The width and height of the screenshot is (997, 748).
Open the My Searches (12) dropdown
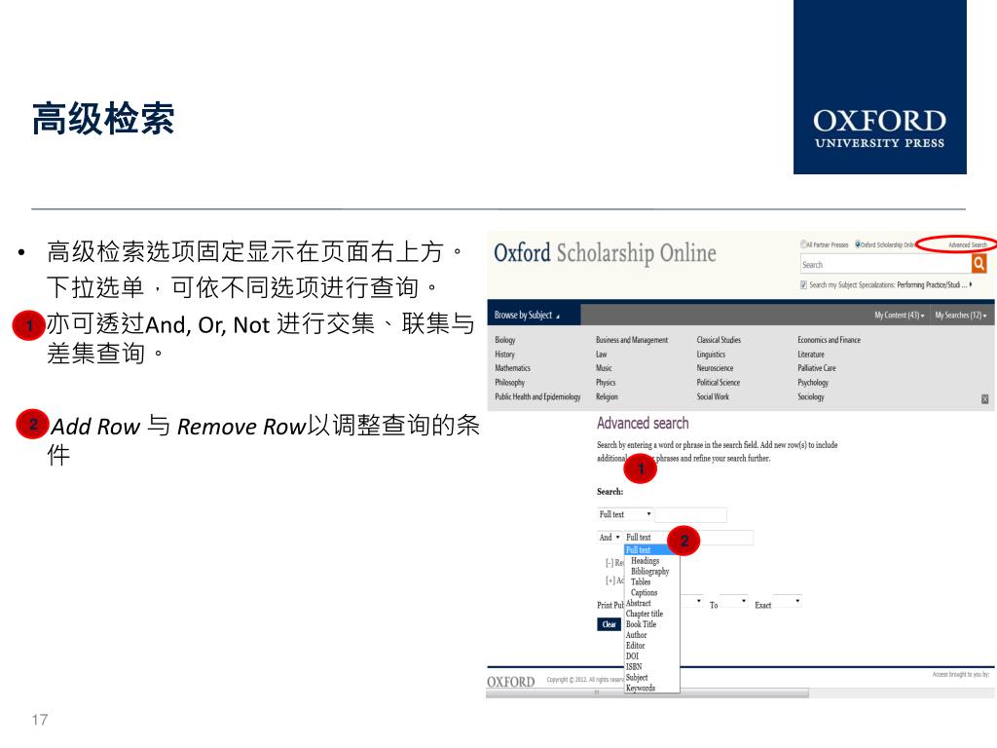(960, 315)
